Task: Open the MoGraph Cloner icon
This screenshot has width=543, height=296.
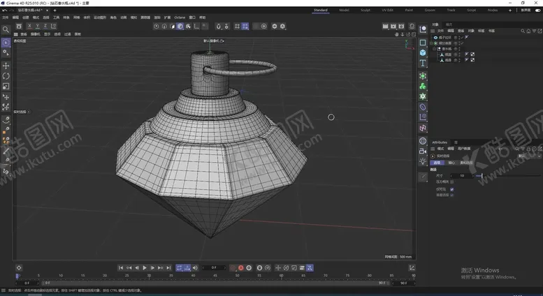Action: point(423,87)
